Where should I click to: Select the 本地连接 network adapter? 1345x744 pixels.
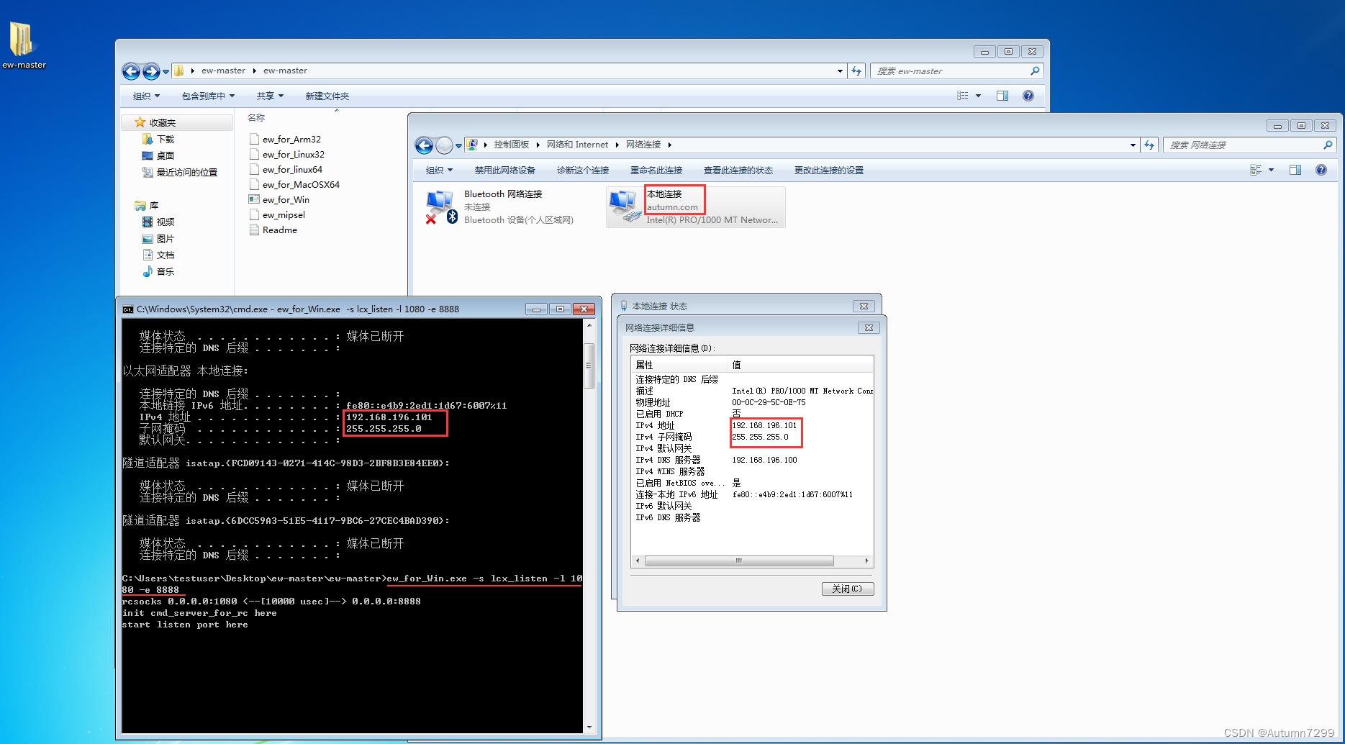click(696, 207)
